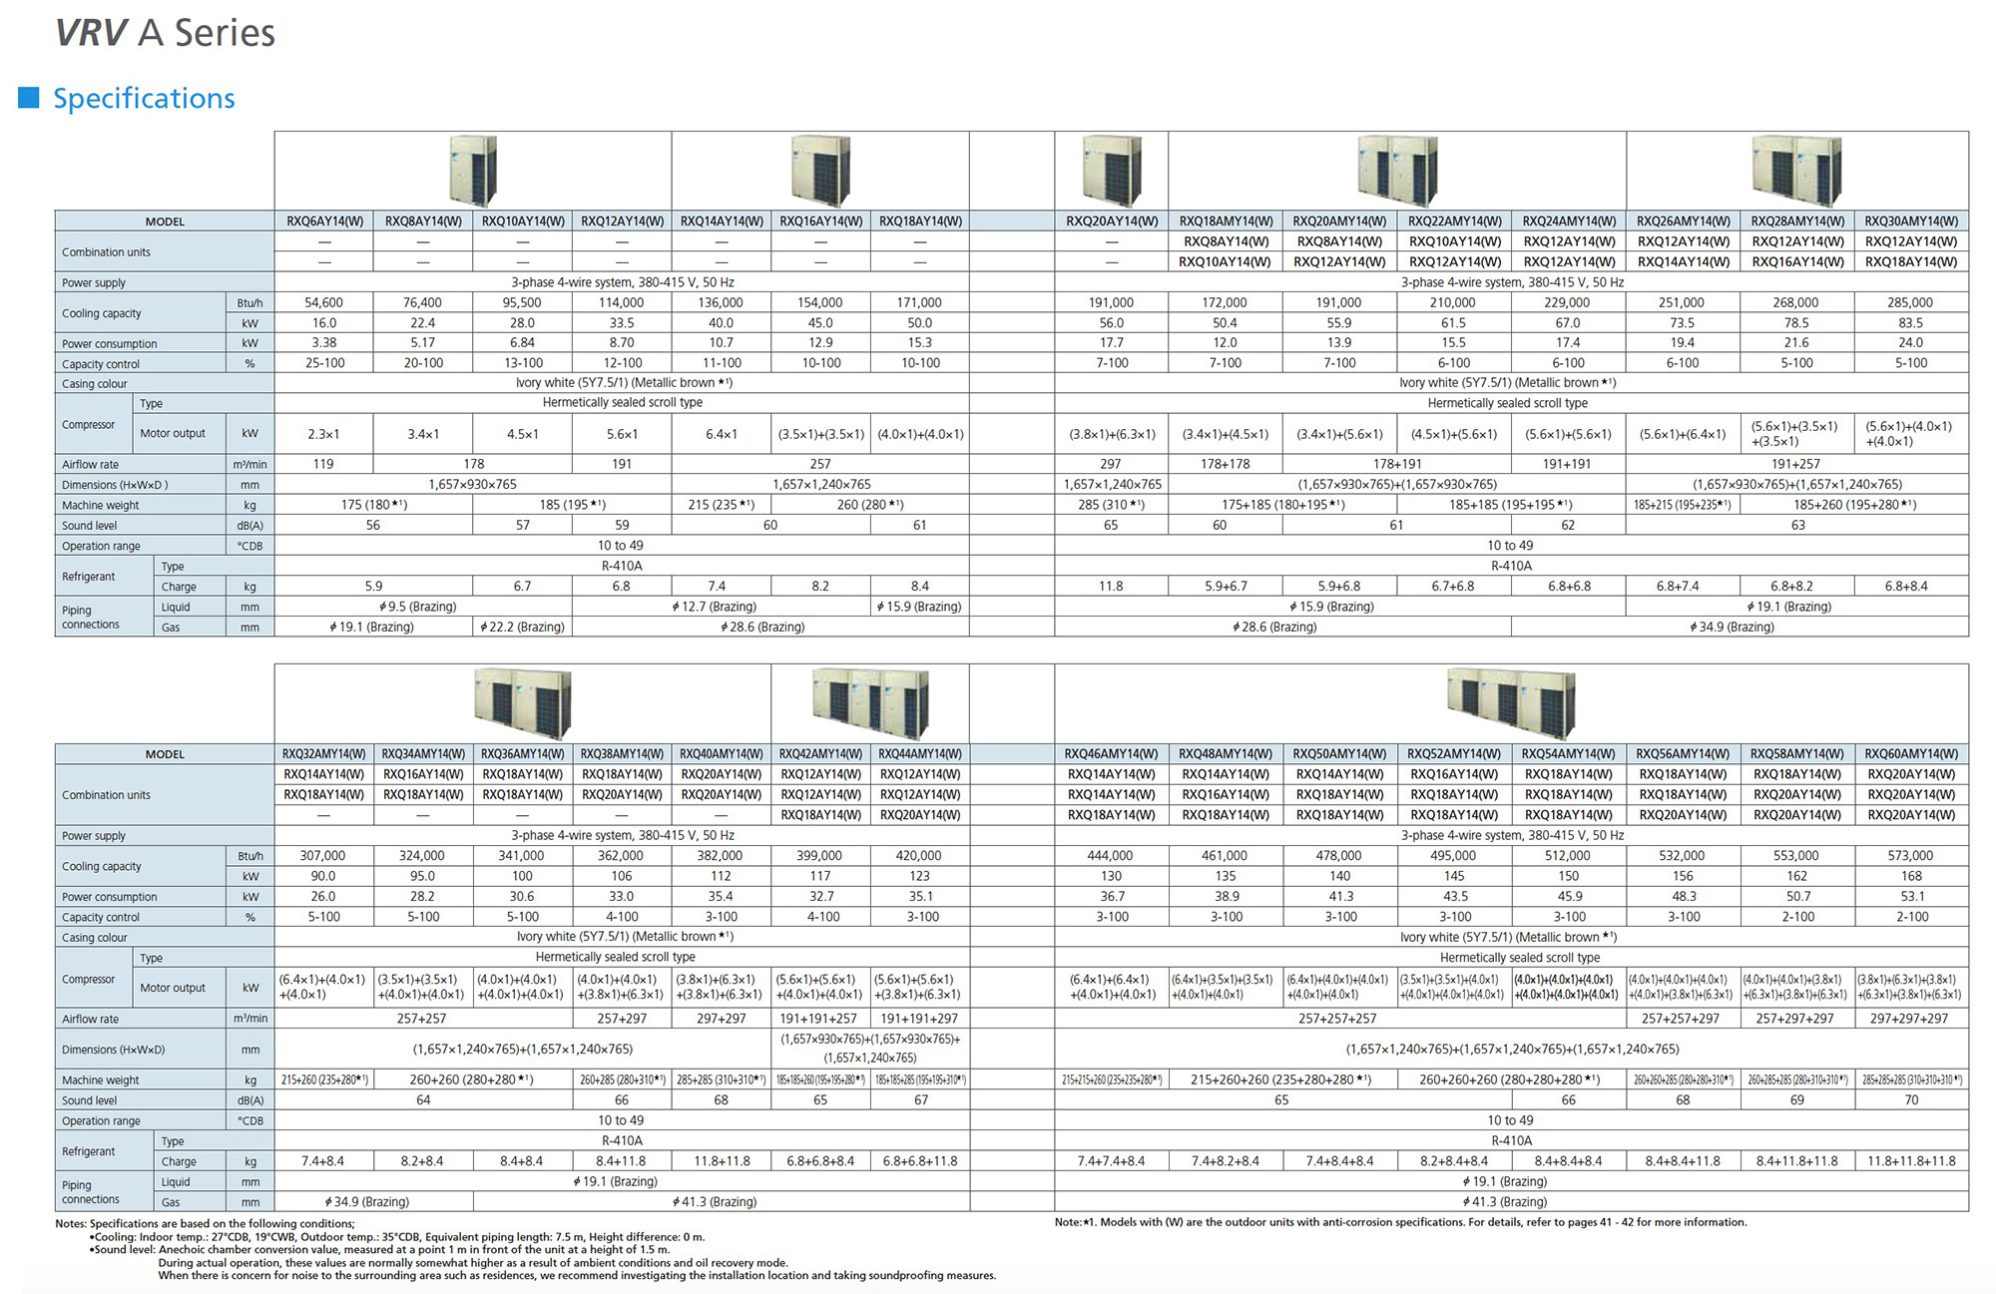
Task: Click the unit image above RXQ36AMY14(W)
Action: 522,702
